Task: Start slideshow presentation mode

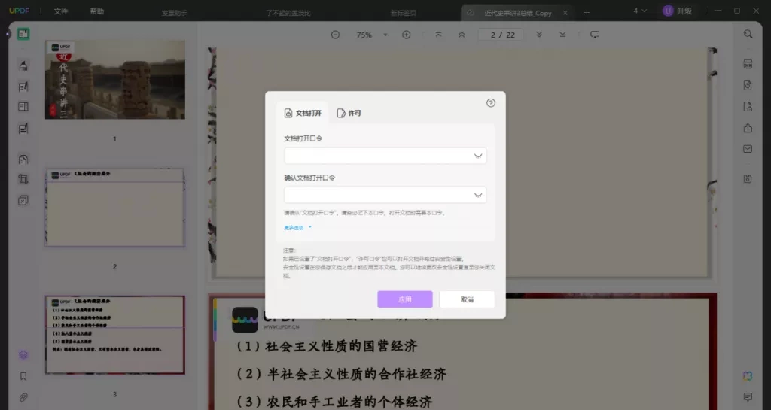Action: tap(595, 35)
